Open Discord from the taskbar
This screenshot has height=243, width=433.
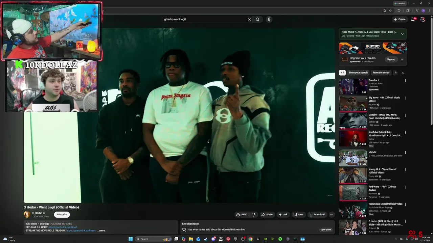click(213, 239)
